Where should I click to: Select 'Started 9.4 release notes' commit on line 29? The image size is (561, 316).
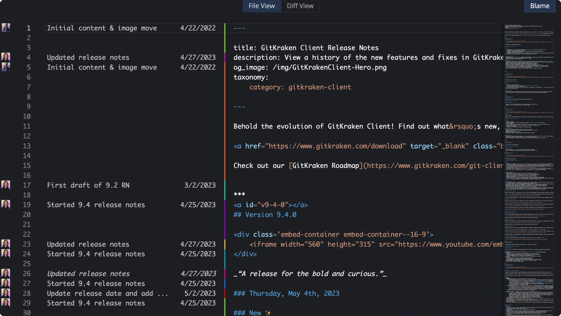(96, 303)
